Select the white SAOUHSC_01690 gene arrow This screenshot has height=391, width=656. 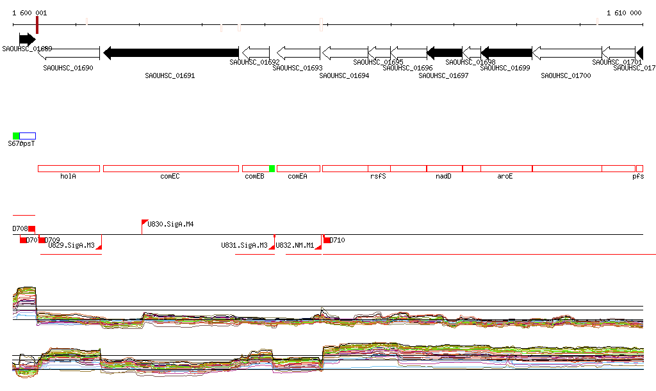[x=69, y=53]
